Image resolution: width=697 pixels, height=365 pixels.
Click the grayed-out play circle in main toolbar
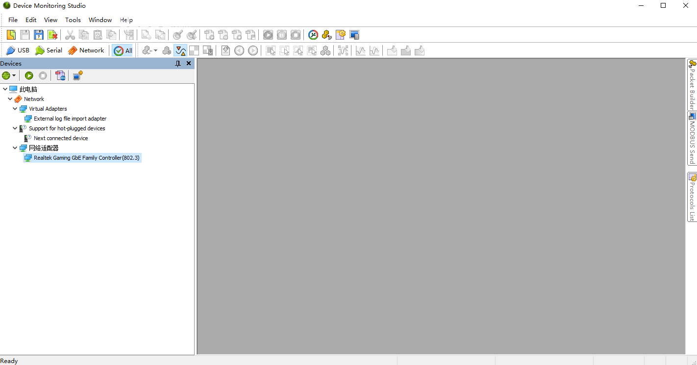click(268, 35)
